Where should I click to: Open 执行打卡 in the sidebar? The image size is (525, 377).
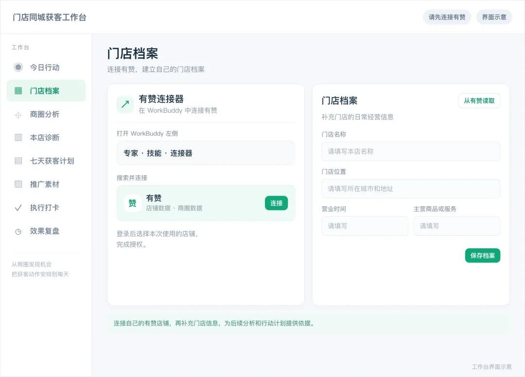[46, 208]
